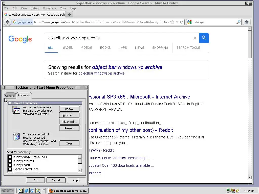Open Google SEARCH TOOLS
This screenshot has height=194, width=259.
[188, 48]
